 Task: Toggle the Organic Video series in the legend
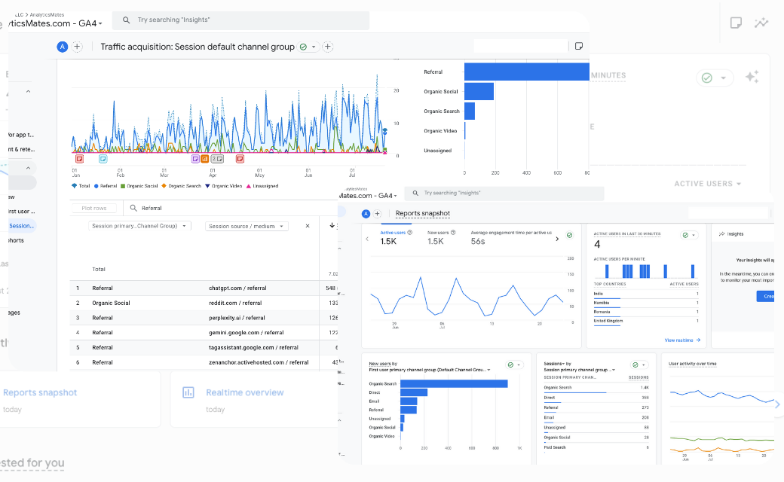(x=223, y=186)
